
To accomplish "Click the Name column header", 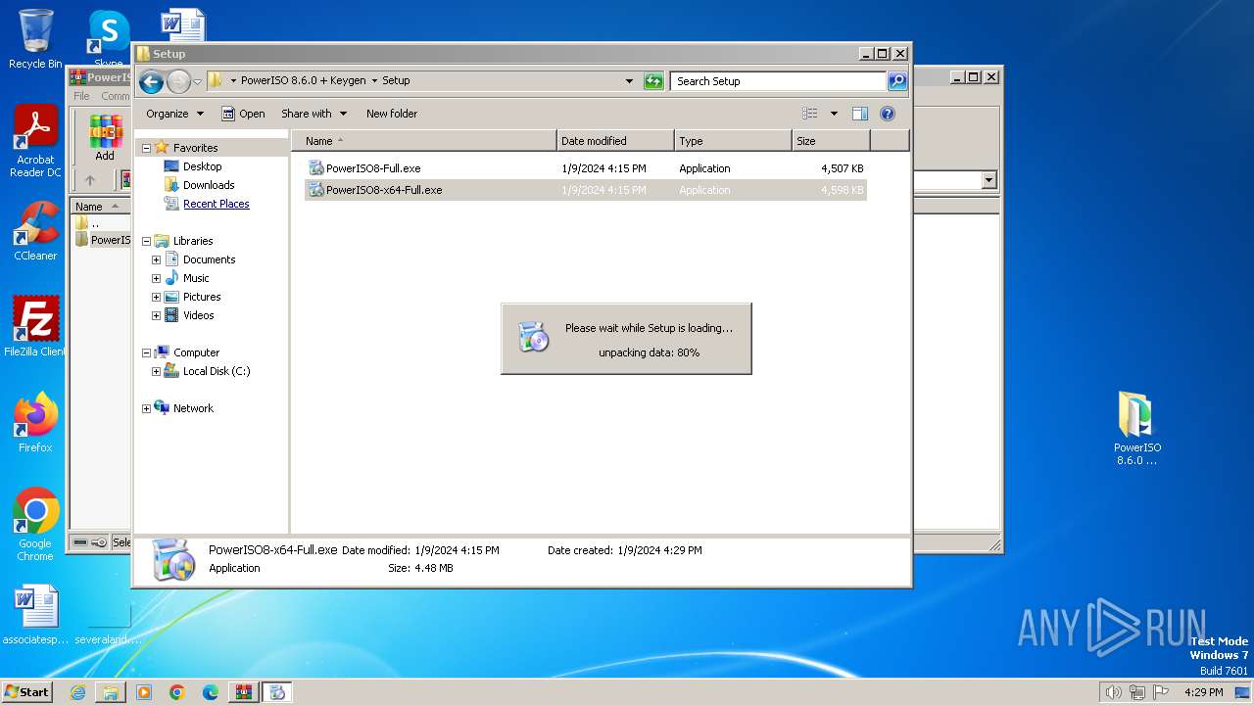I will tap(424, 141).
